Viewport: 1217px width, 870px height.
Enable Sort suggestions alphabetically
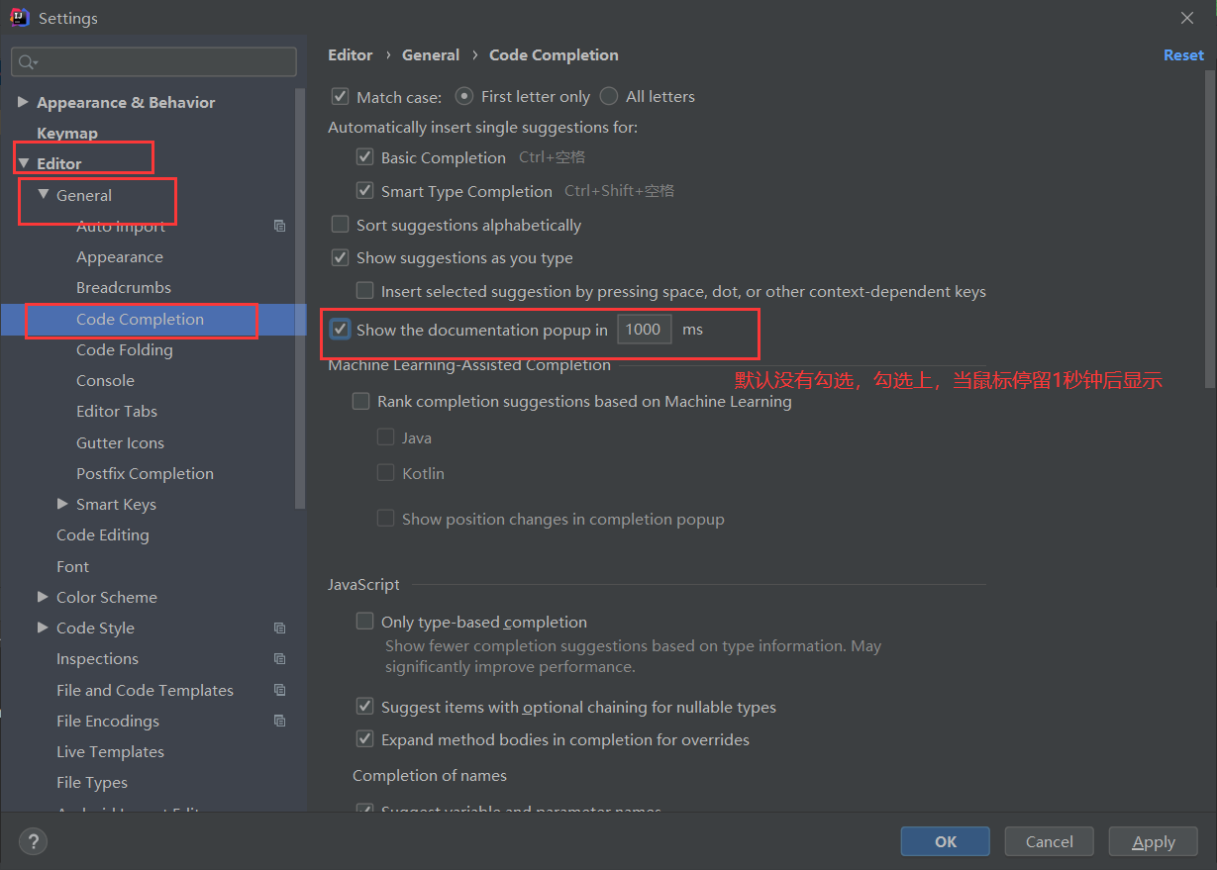pos(340,225)
